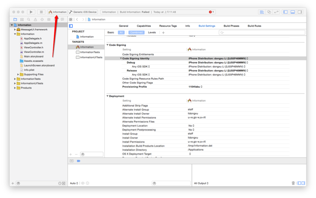Open the Debug code signing identity dropdown
Screen dimensions: 316x198
(218, 62)
